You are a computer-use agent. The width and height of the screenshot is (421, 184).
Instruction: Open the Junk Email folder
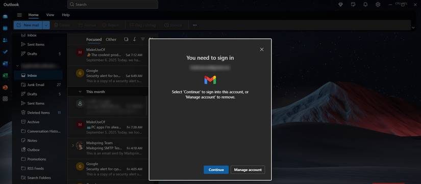pyautogui.click(x=38, y=85)
